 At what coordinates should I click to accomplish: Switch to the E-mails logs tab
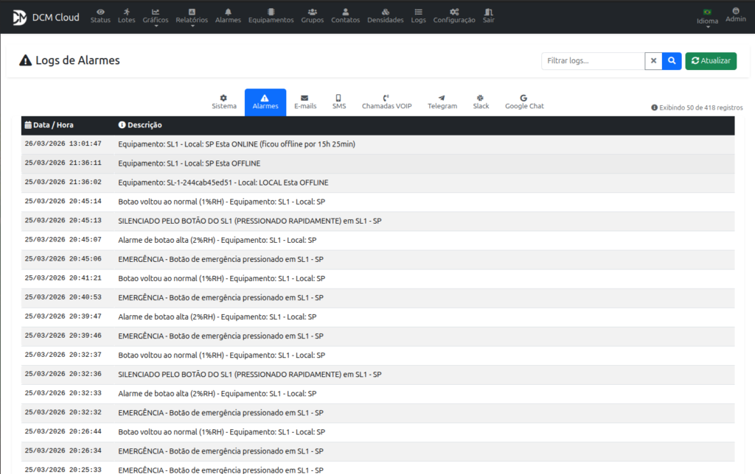click(305, 102)
